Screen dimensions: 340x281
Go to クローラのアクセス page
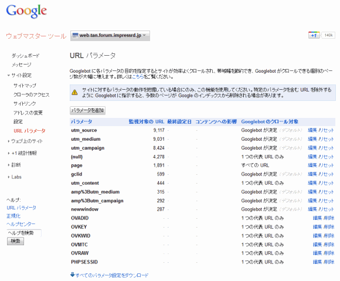[32, 94]
